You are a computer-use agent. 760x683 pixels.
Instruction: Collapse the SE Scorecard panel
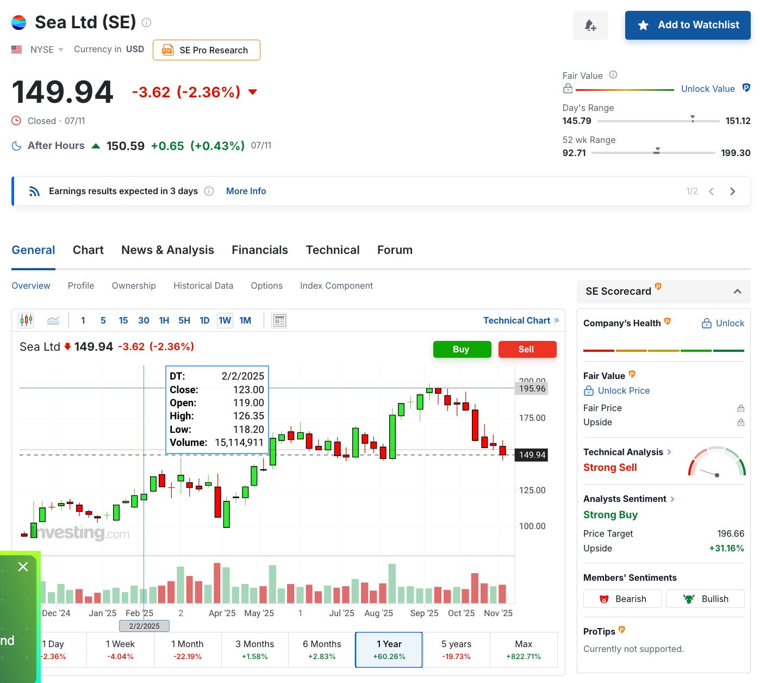click(x=737, y=291)
